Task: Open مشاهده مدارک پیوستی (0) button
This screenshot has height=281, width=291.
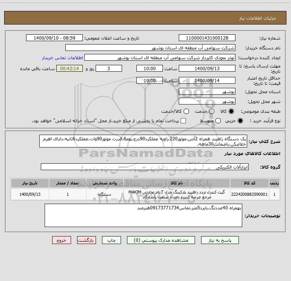Action: click(161, 240)
